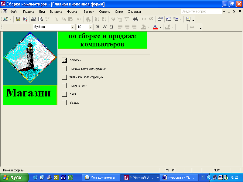Viewport: 243px width, 182px height.
Task: Click the Insert Hyperlink globe icon
Action: click(x=88, y=19)
